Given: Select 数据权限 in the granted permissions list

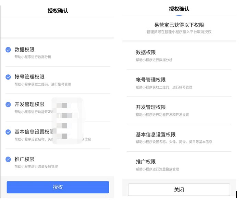Looking at the screenshot, I should click(x=146, y=52).
